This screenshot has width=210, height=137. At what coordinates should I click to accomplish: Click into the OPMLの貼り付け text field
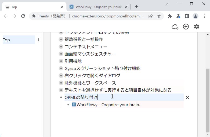coord(124,97)
